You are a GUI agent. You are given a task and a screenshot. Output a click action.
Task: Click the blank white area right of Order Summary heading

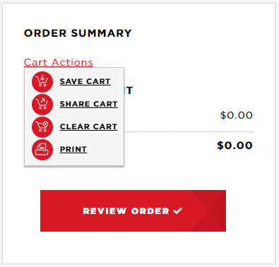point(203,33)
